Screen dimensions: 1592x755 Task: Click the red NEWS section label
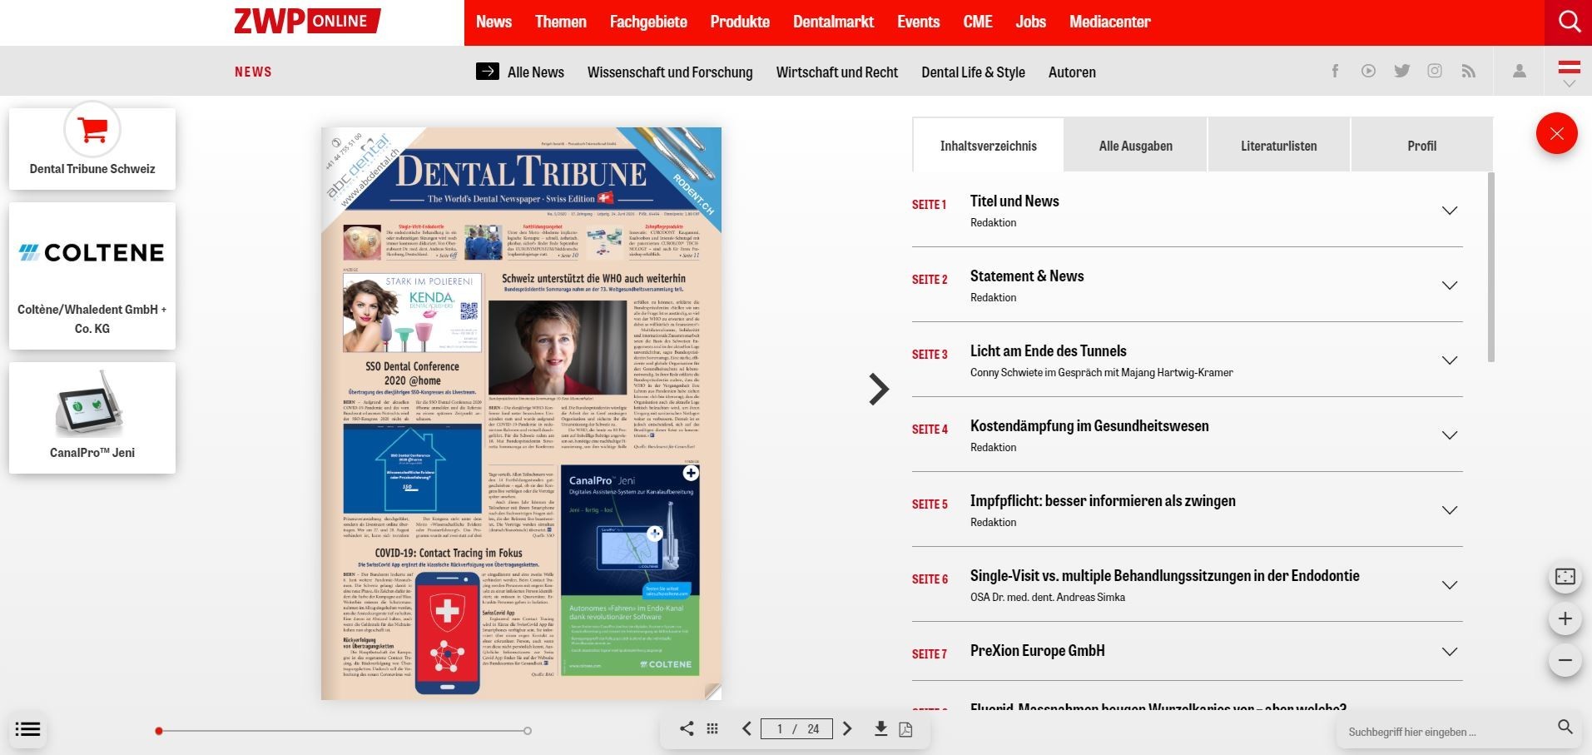click(x=253, y=72)
